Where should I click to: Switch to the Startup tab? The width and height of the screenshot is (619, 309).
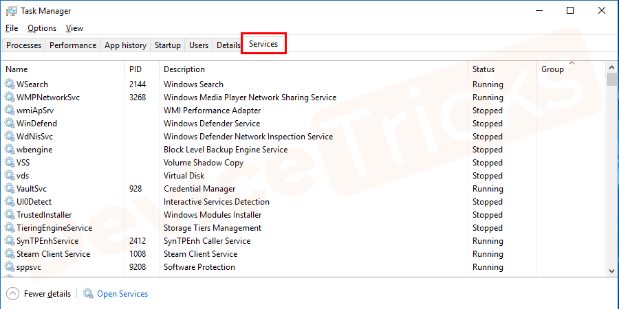coord(168,45)
